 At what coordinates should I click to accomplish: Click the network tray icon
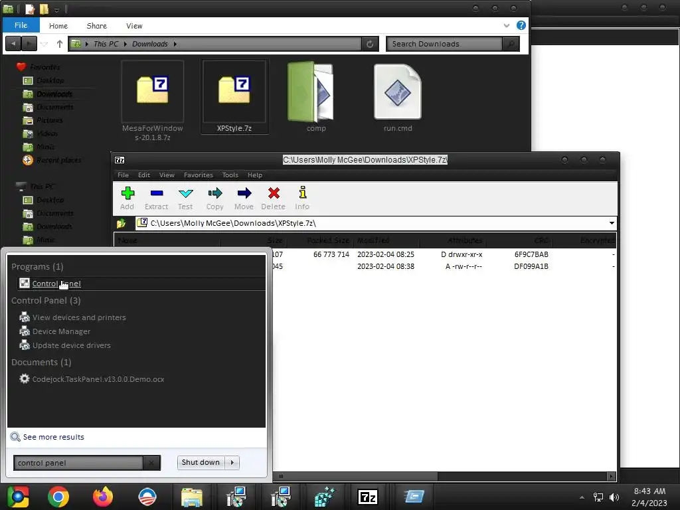click(598, 497)
